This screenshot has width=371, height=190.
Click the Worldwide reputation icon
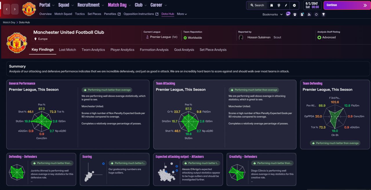(x=185, y=38)
